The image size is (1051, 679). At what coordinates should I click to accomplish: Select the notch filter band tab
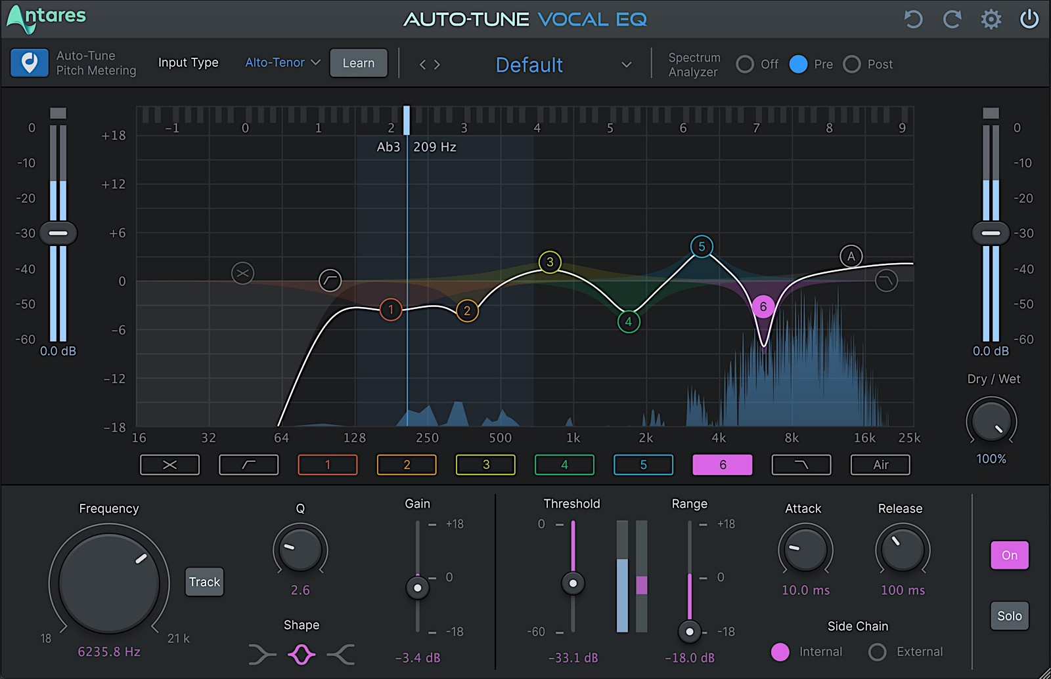[x=169, y=464]
